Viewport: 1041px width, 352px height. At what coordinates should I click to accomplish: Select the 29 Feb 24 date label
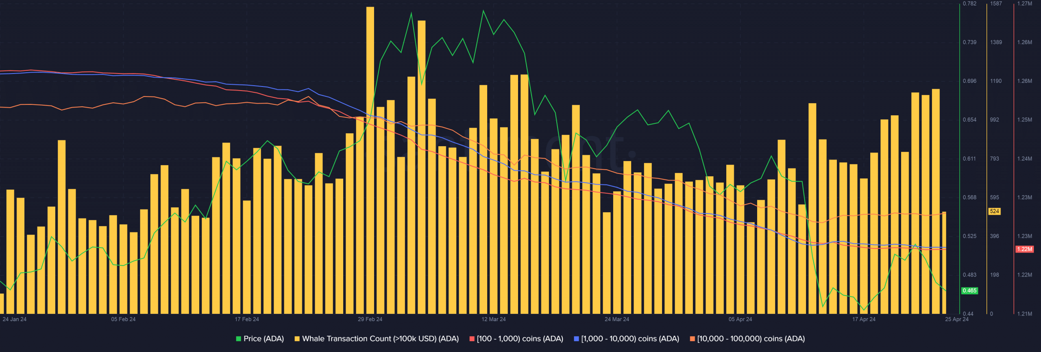coord(370,319)
